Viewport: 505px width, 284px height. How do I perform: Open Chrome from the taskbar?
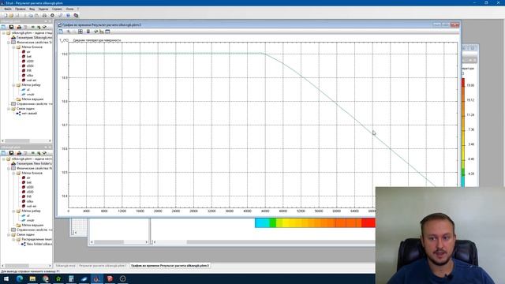pyautogui.click(x=46, y=278)
